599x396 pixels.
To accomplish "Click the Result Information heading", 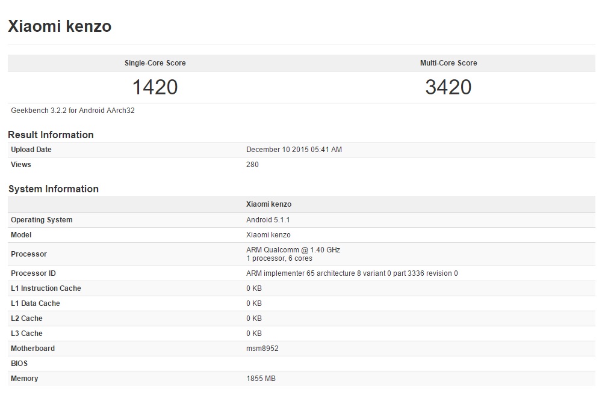I will pyautogui.click(x=51, y=135).
